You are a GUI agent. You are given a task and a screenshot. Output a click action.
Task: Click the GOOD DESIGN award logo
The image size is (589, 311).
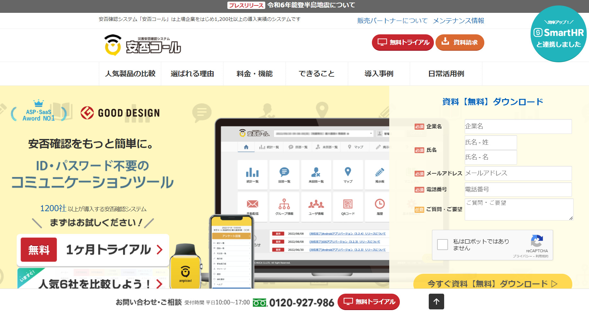[120, 113]
